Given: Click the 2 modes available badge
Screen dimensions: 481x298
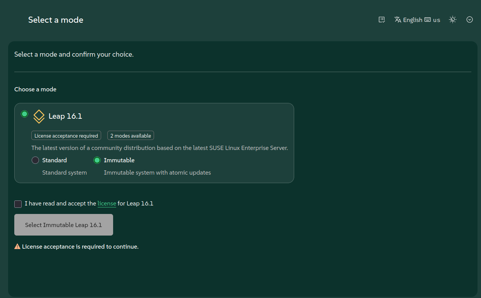Looking at the screenshot, I should (x=130, y=136).
